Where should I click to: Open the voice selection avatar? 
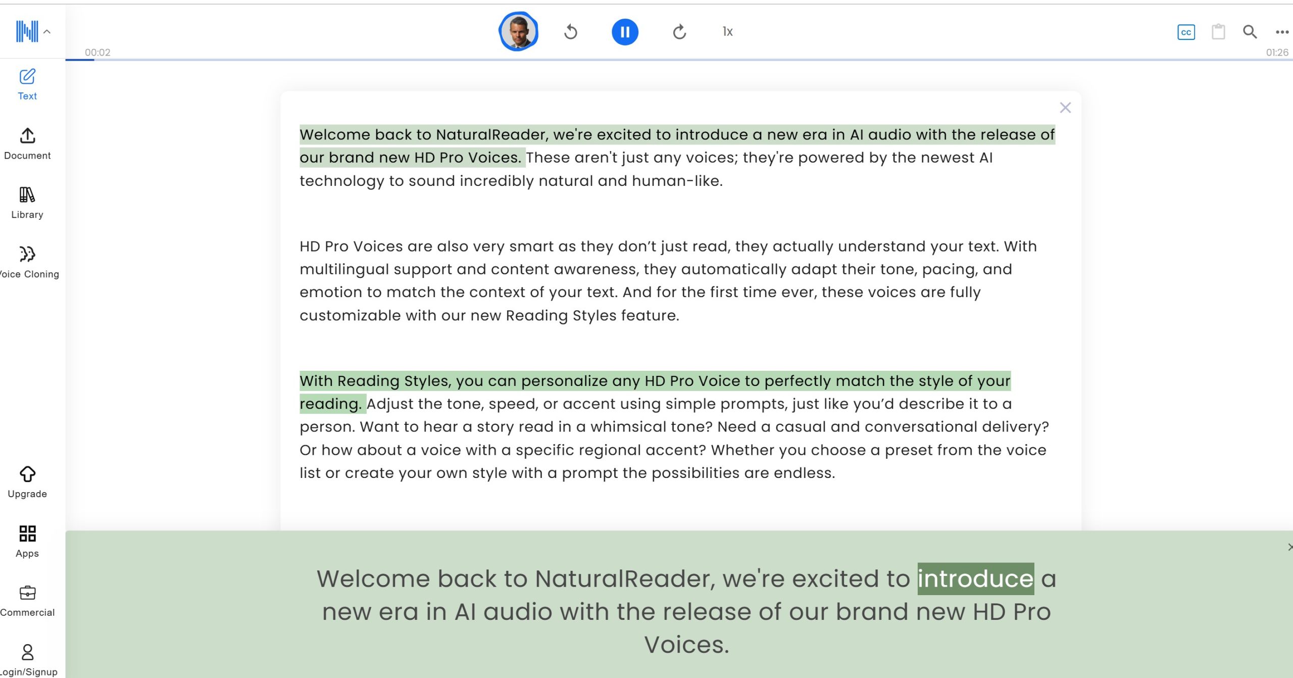(x=518, y=32)
